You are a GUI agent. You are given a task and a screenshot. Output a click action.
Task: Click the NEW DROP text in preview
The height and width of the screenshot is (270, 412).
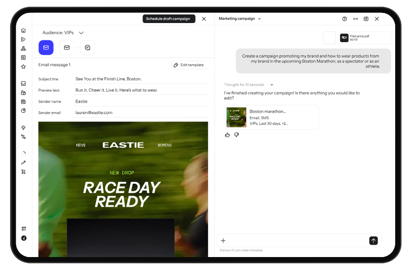coord(122,173)
